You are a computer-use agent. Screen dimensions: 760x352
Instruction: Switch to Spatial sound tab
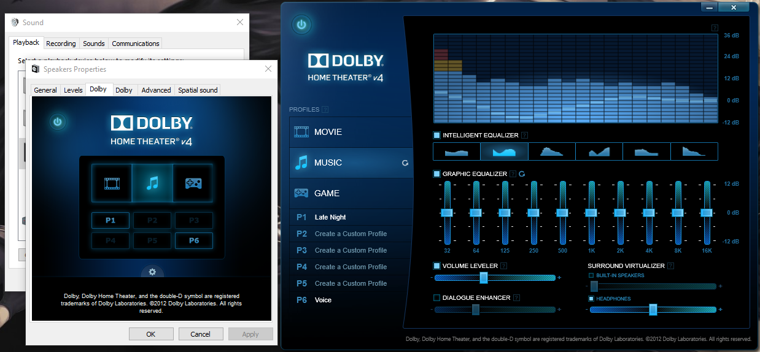(198, 90)
